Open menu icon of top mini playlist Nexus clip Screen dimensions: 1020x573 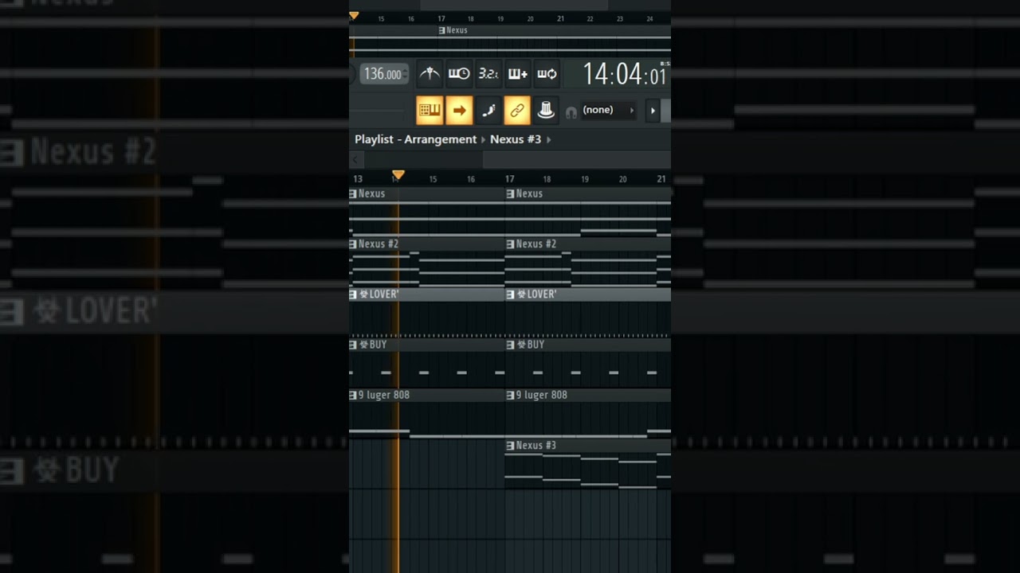(x=442, y=30)
